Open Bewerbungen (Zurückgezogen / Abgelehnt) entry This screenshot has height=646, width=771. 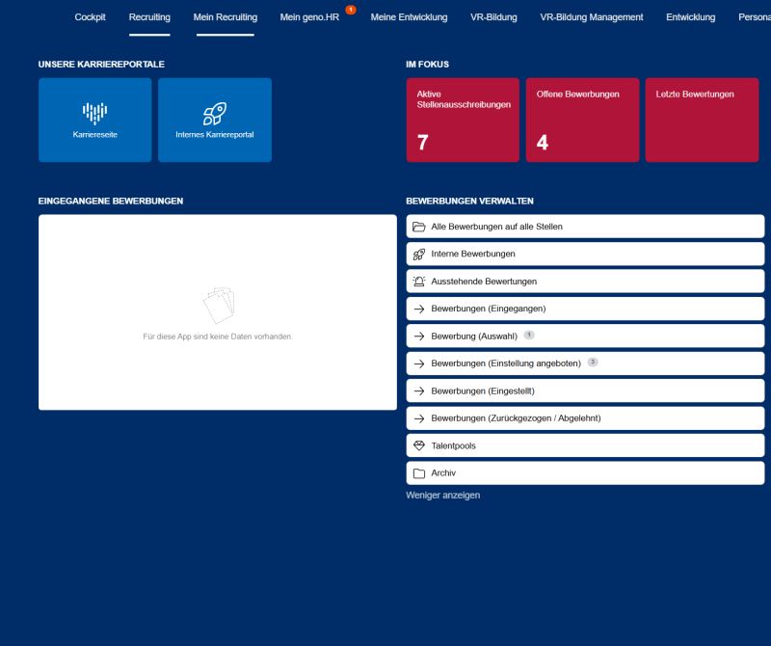516,418
